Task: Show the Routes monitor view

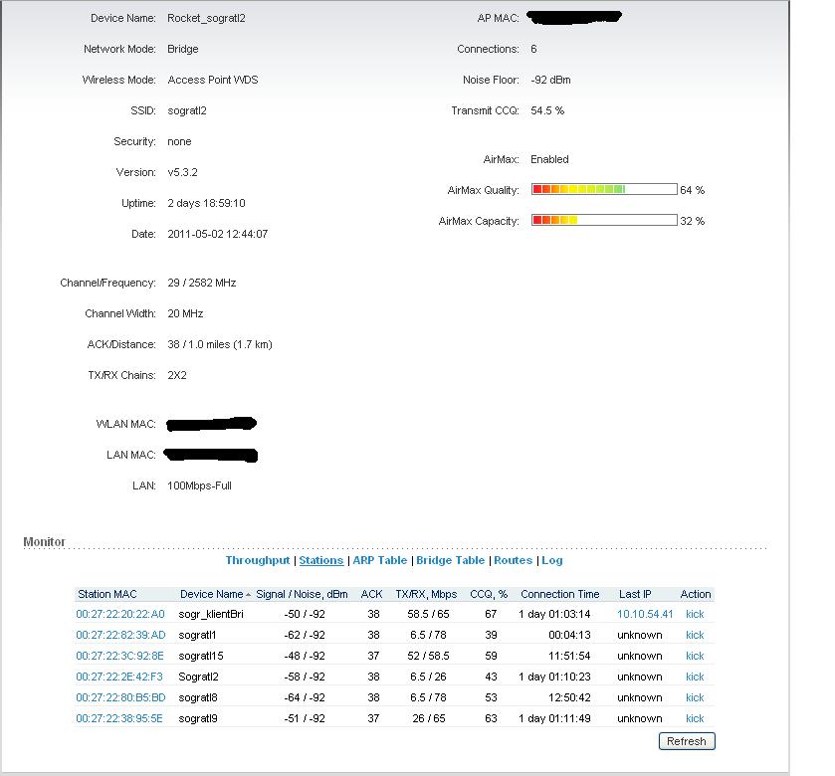Action: point(513,560)
